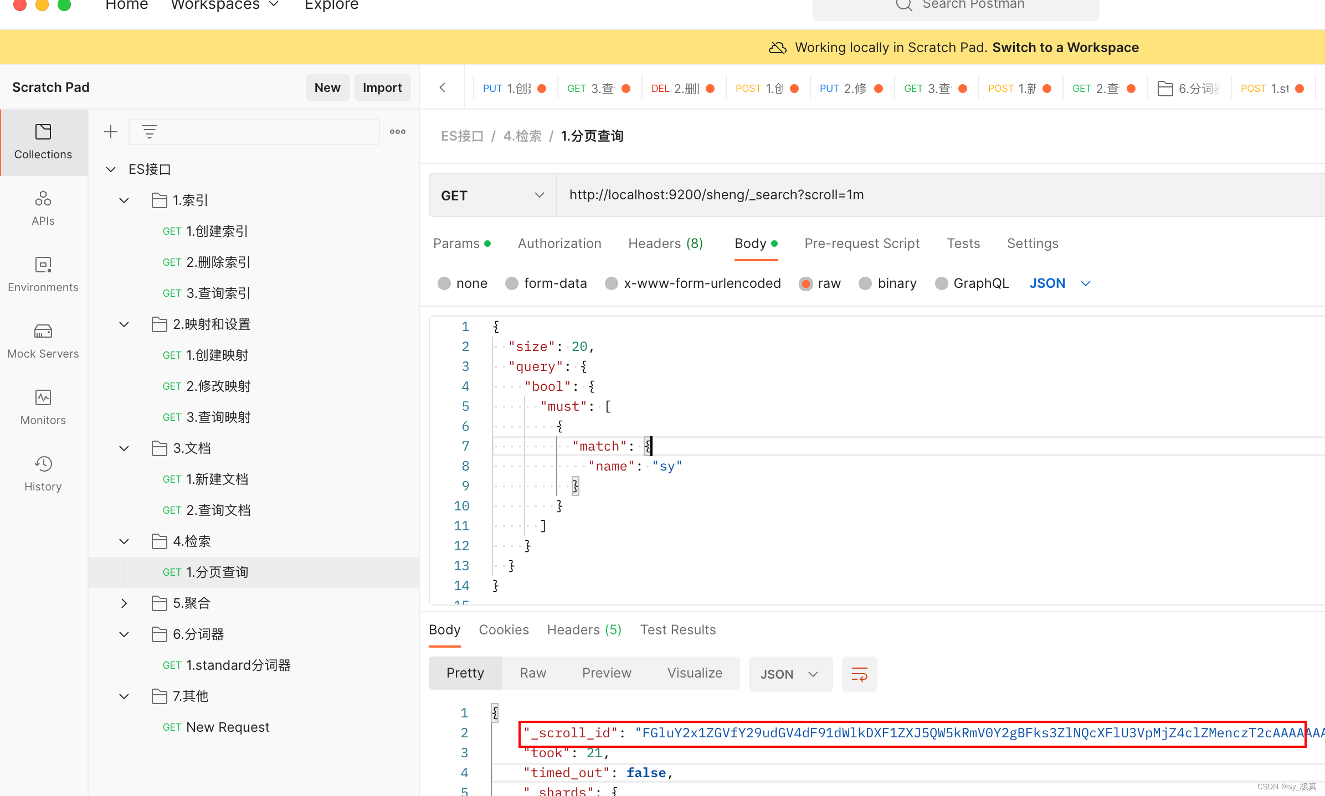Click the tab-scroll left arrow
The height and width of the screenshot is (796, 1325).
[x=443, y=87]
